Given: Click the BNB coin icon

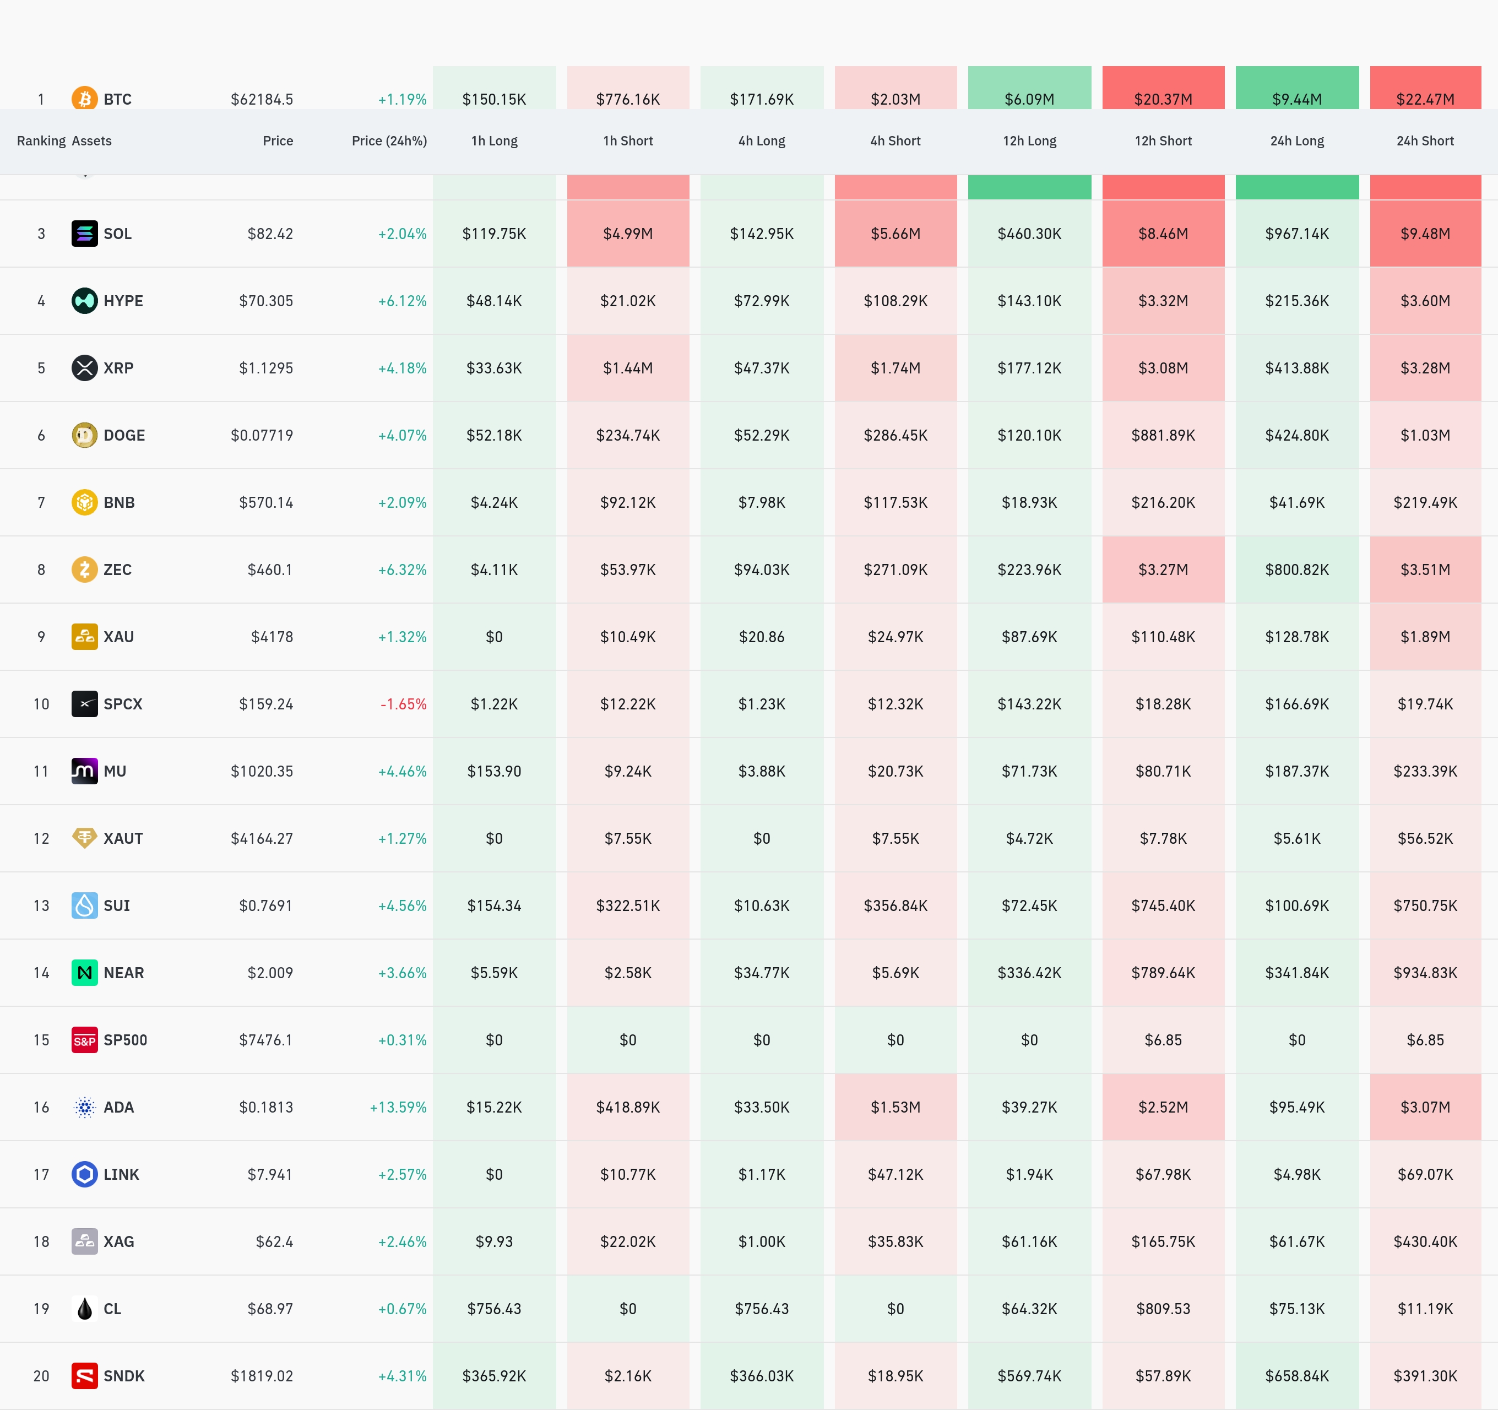Looking at the screenshot, I should pos(84,502).
